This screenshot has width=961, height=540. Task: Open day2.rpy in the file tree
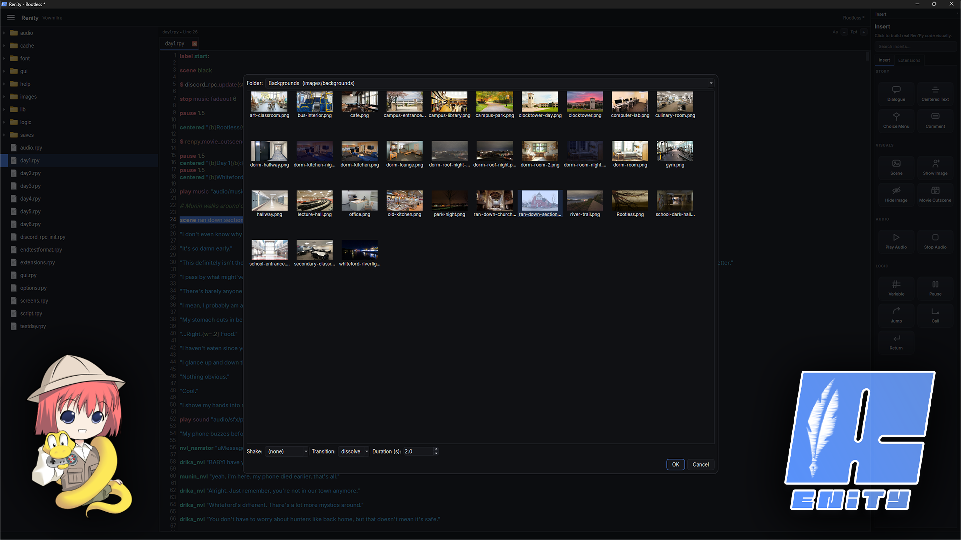[x=30, y=173]
